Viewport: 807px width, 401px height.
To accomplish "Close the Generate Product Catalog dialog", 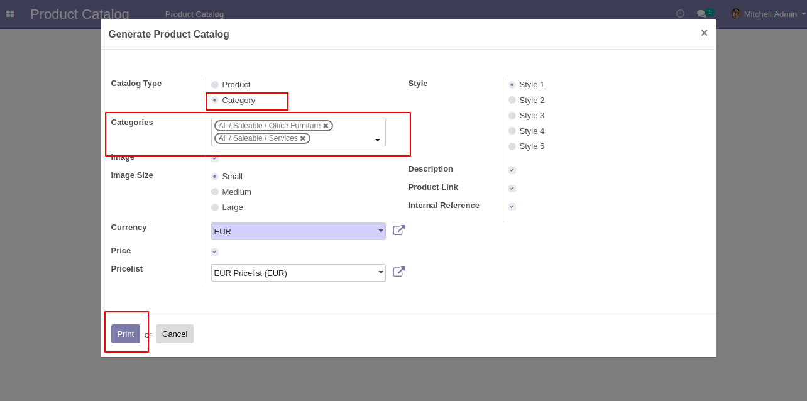I will [704, 33].
